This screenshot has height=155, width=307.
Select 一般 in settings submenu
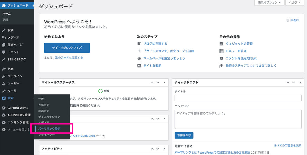coord(41,99)
